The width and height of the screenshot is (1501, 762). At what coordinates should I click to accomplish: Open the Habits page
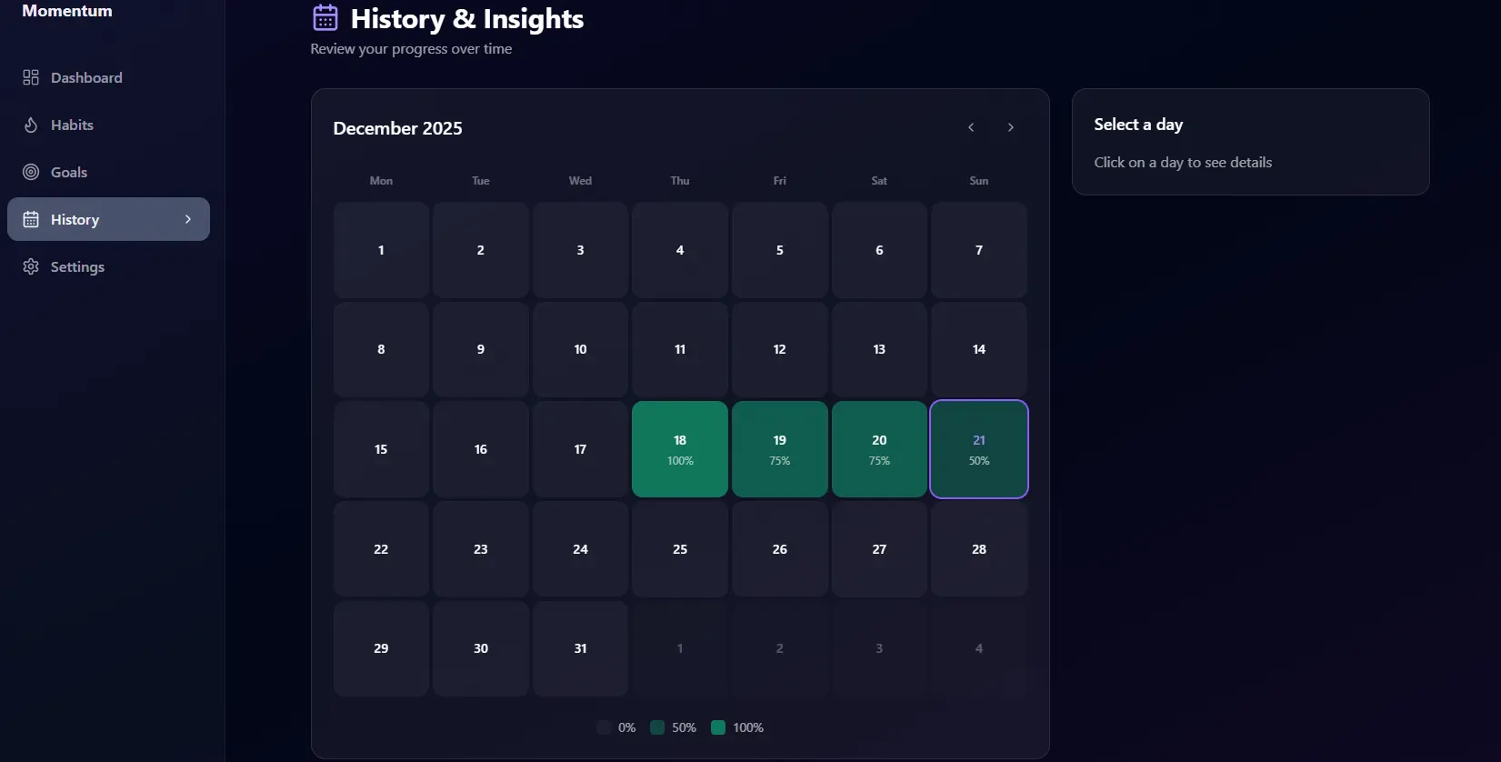coord(108,125)
